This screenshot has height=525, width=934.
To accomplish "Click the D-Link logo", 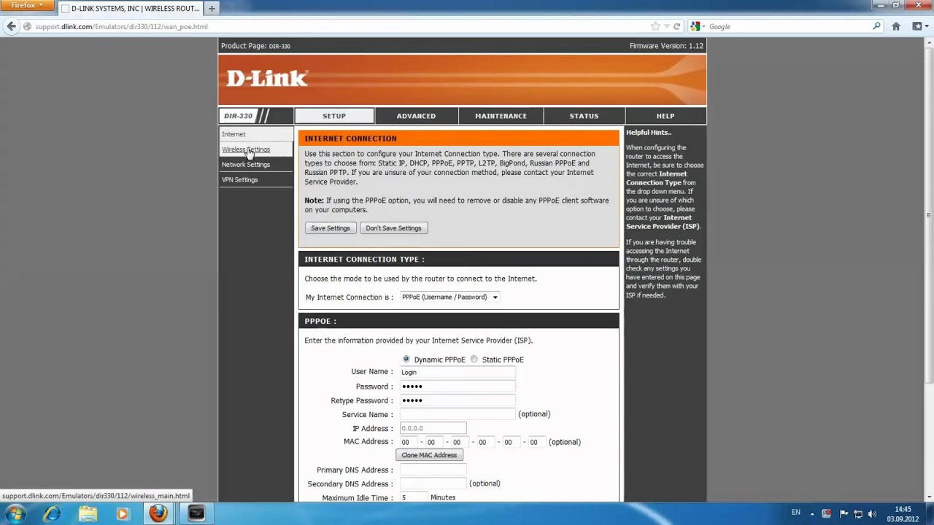I will tap(267, 78).
